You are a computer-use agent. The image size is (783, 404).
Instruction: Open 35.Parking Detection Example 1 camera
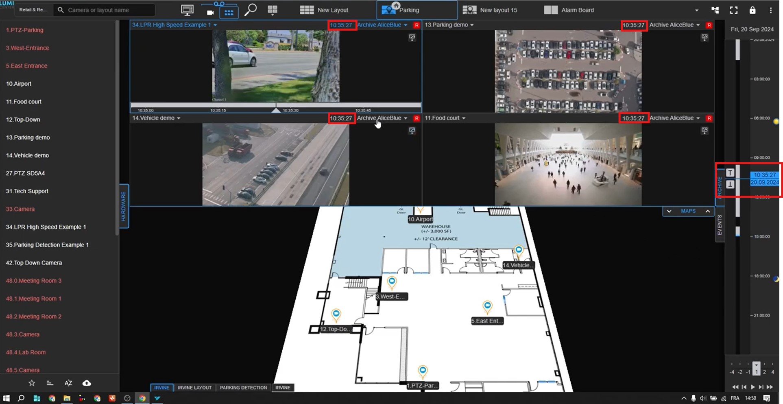point(47,245)
